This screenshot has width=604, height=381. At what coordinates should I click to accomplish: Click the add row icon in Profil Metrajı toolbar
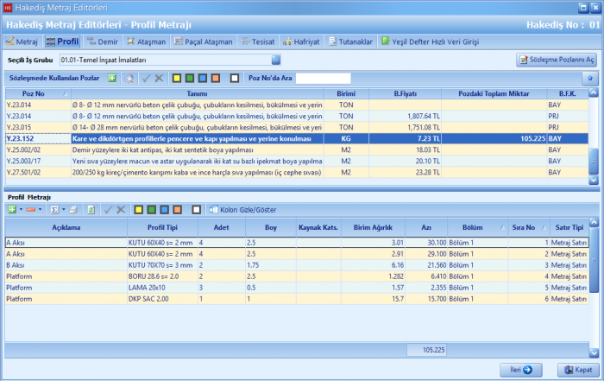pyautogui.click(x=11, y=209)
